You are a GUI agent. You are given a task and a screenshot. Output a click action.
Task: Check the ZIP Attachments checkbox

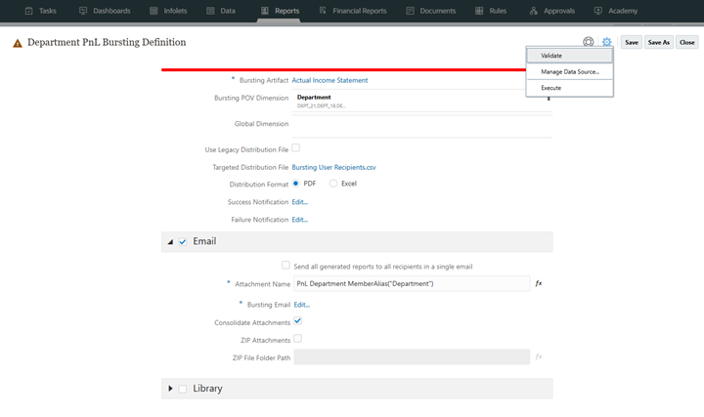pyautogui.click(x=297, y=339)
